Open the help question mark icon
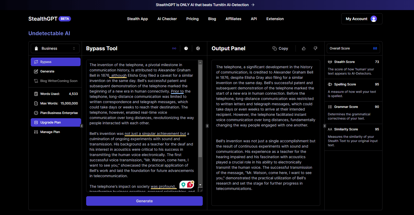 tap(186, 48)
